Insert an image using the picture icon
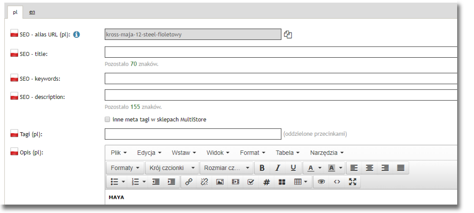Screen dimensions: 474x213 coord(220,182)
